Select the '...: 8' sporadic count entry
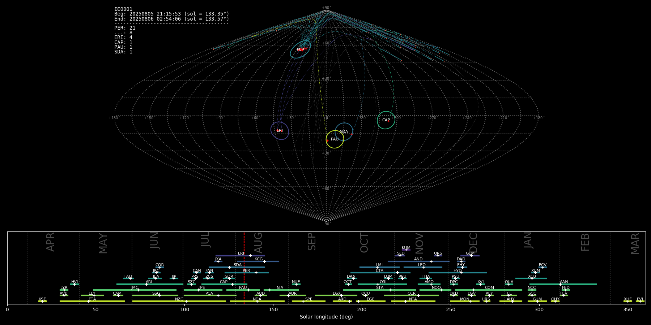Viewport: 651px width, 325px height. point(123,32)
